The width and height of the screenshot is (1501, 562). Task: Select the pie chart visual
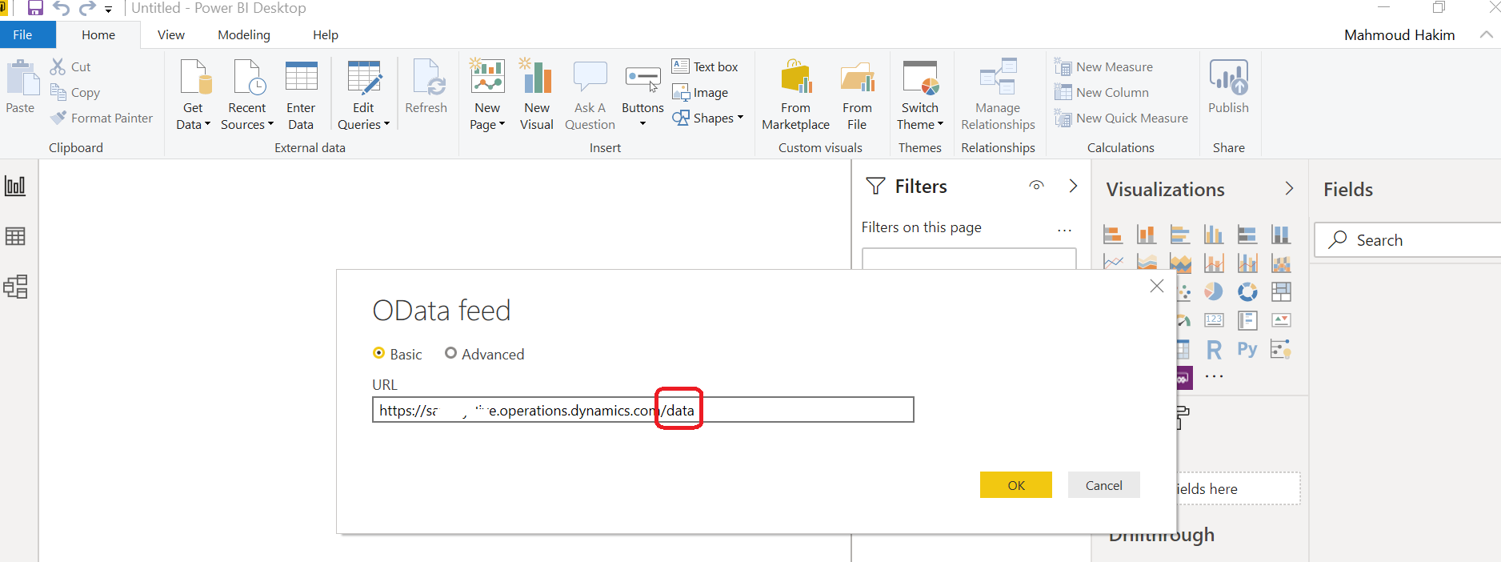tap(1214, 291)
